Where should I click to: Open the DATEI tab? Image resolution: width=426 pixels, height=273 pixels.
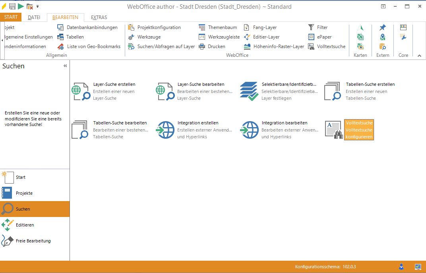(x=34, y=17)
